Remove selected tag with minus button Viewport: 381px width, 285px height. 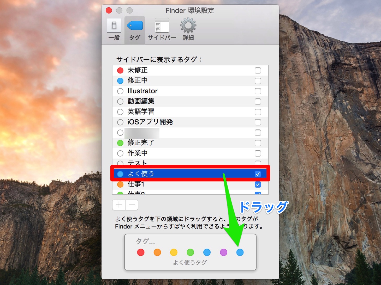(x=132, y=205)
